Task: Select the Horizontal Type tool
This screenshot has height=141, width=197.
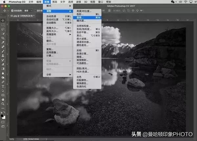Action: (x=3, y=86)
